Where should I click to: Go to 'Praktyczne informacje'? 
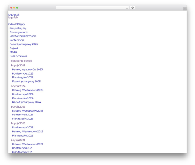tap(23, 36)
